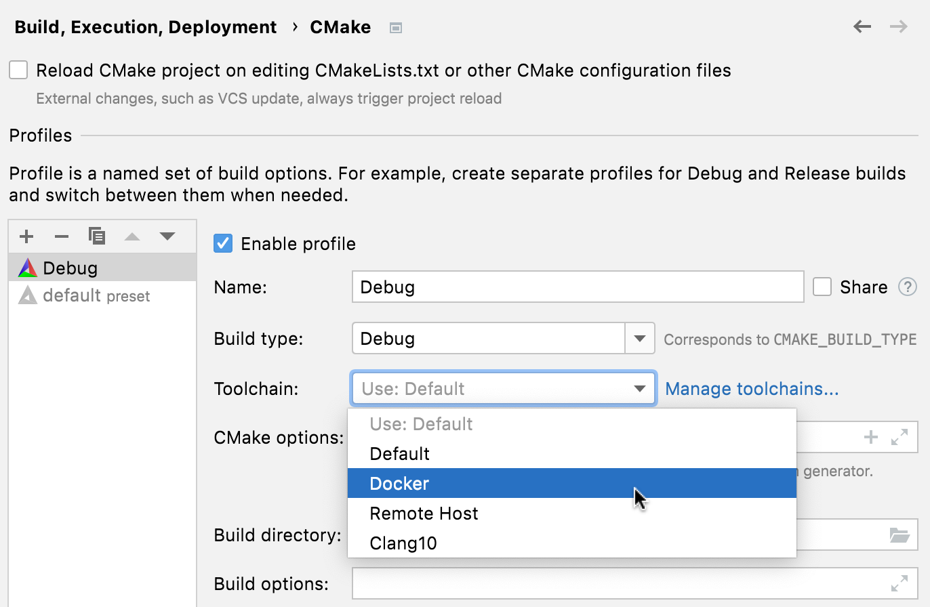Open the Build type dropdown

click(x=639, y=338)
